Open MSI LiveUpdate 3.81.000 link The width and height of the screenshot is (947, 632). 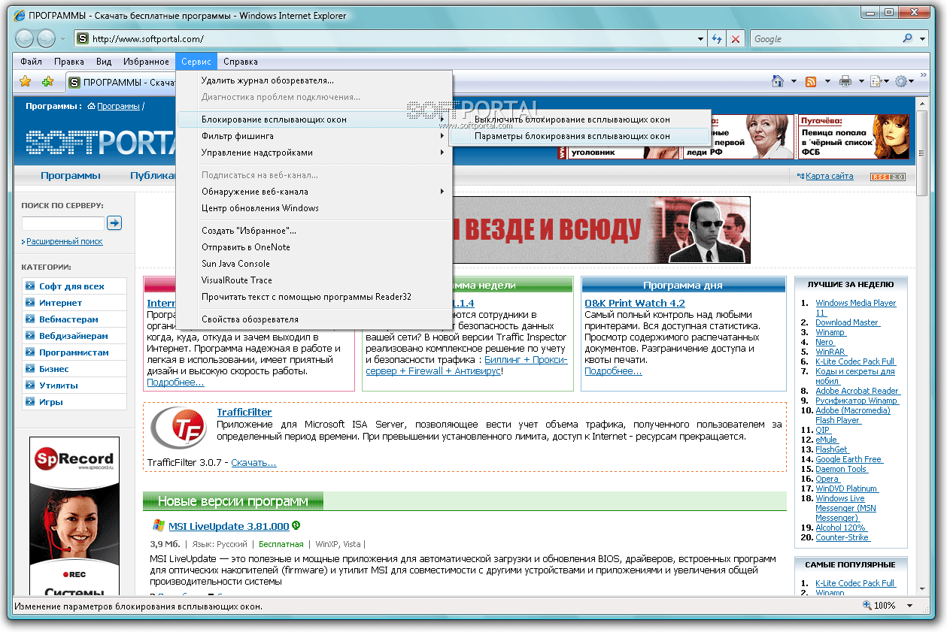click(229, 526)
